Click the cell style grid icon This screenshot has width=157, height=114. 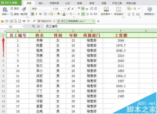(51, 14)
